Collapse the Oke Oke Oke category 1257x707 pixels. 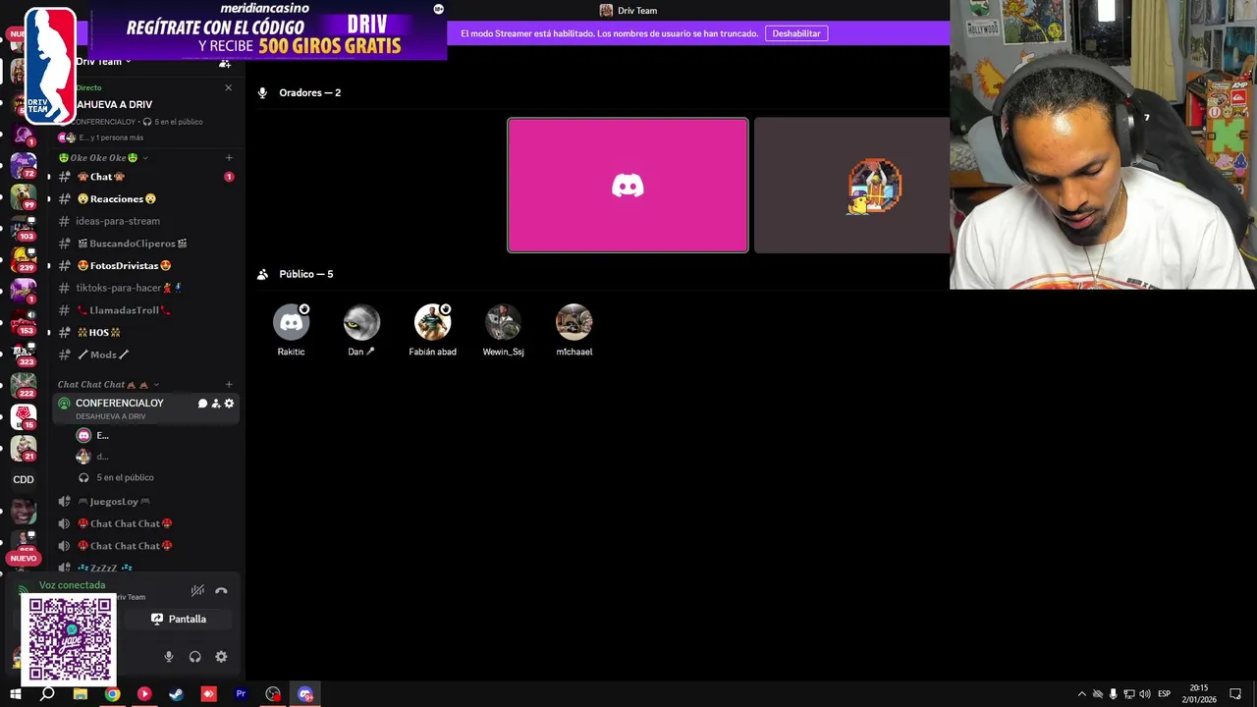coord(102,158)
